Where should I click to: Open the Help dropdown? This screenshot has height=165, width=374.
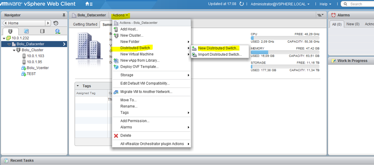pos(325,4)
